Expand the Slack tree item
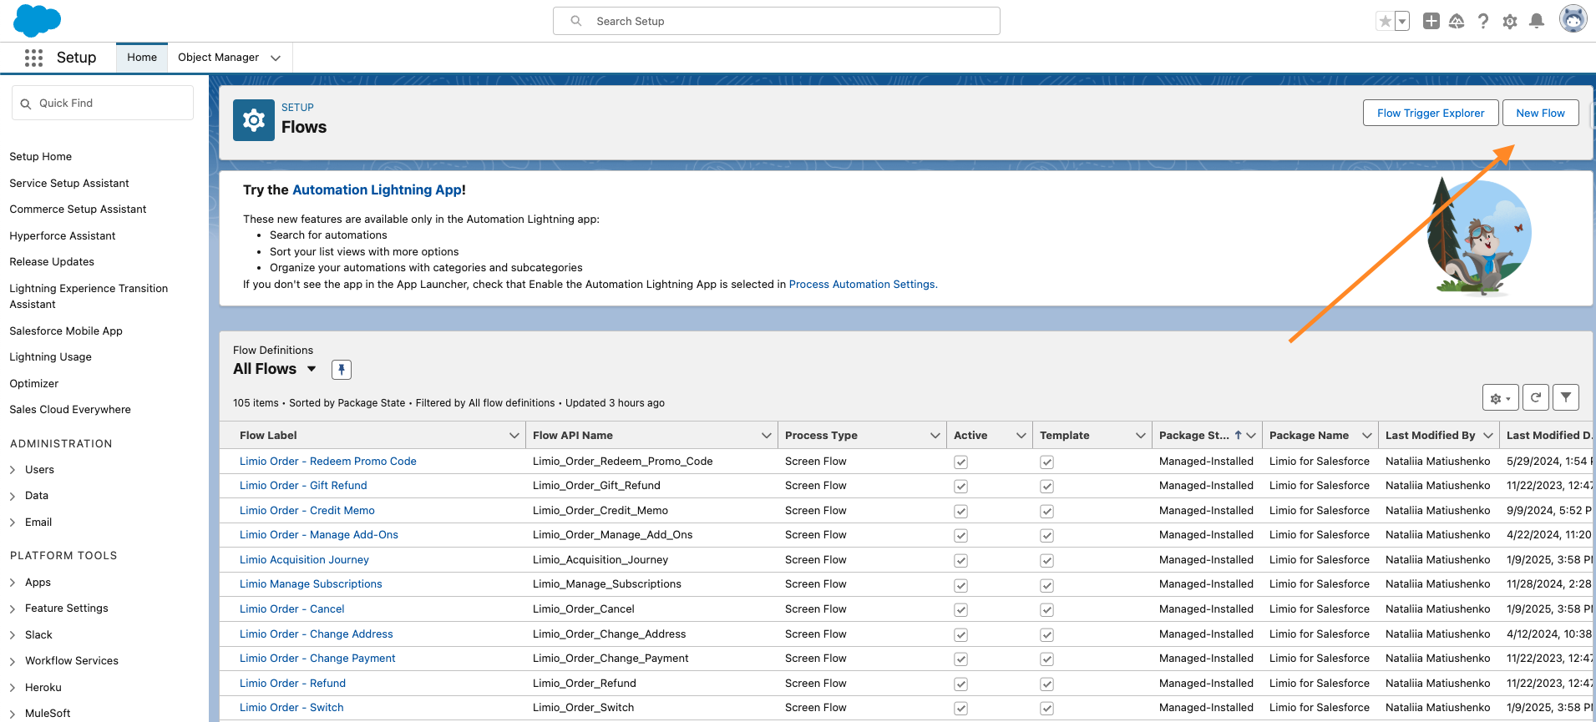The image size is (1596, 722). click(x=13, y=635)
